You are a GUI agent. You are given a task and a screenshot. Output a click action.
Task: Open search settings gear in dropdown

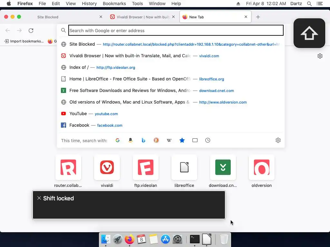pos(278,140)
